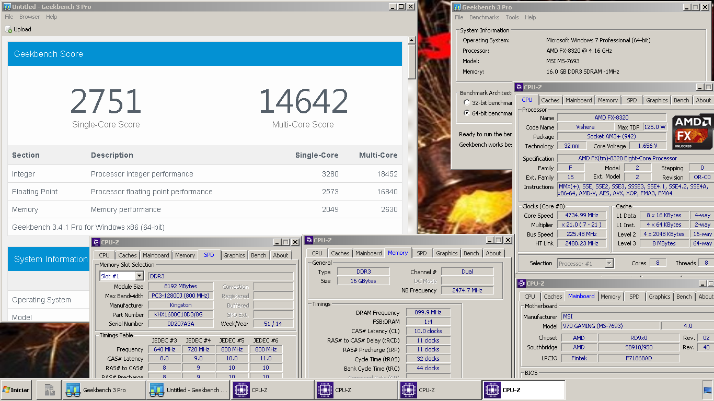The height and width of the screenshot is (401, 714).
Task: Click the NB Frequency value 2474.7 MHz
Action: [467, 290]
